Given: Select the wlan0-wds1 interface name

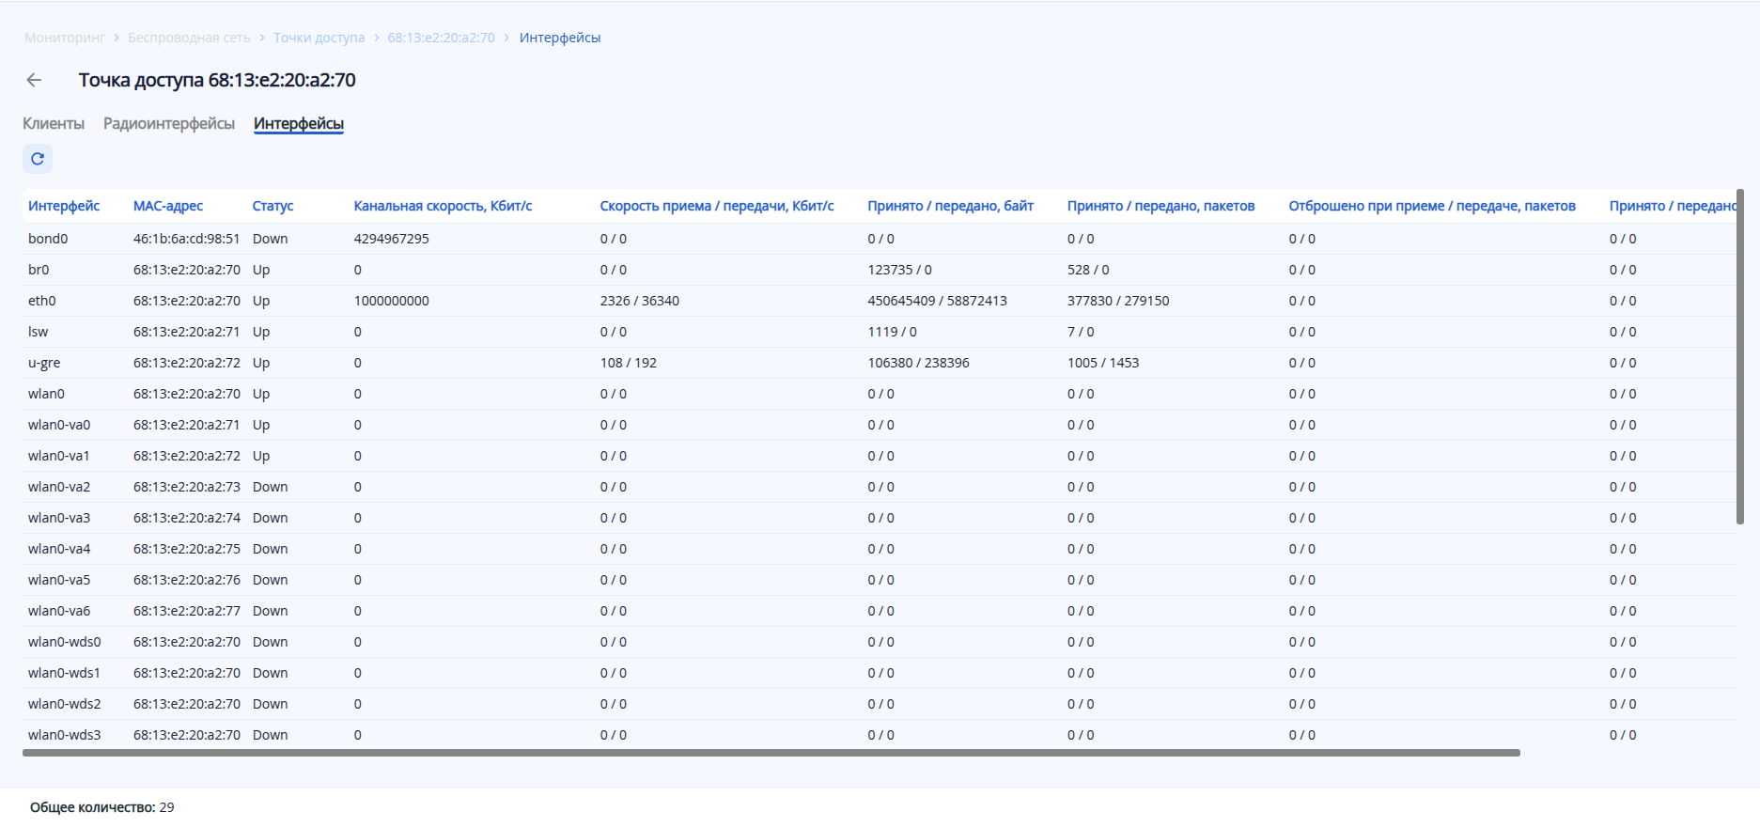Looking at the screenshot, I should 64,673.
